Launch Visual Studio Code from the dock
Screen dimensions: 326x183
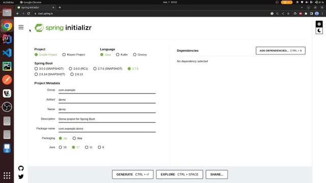tap(7, 53)
